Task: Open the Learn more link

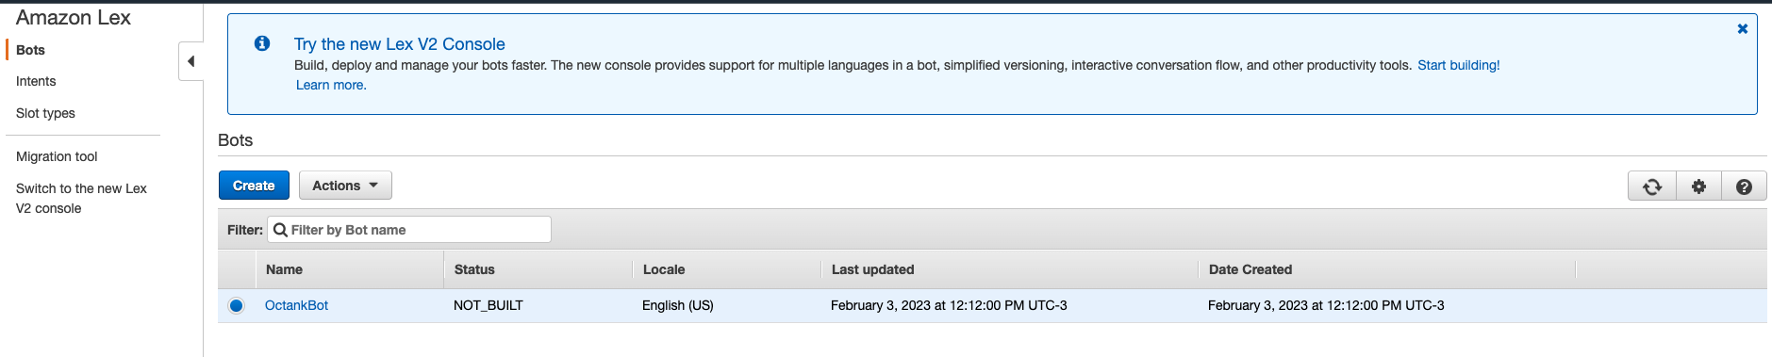Action: point(331,85)
